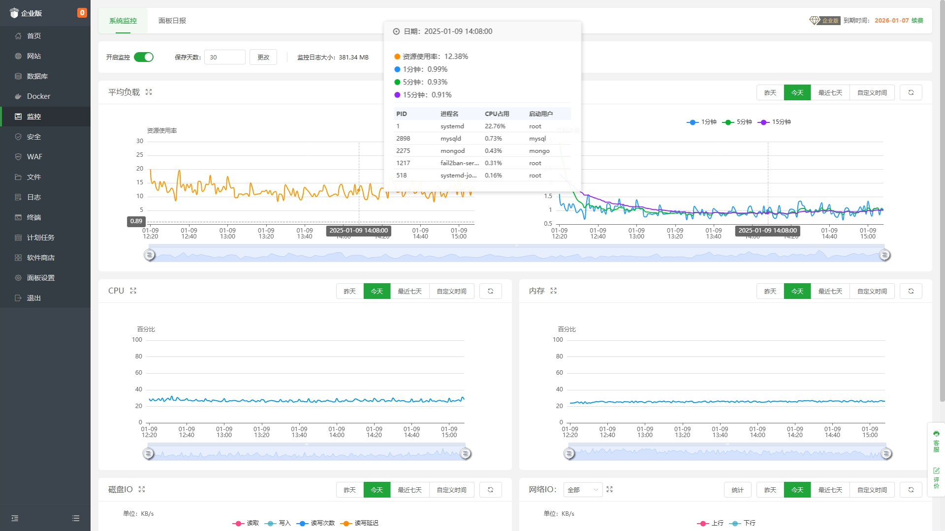Image resolution: width=945 pixels, height=531 pixels.
Task: Switch to the 面板日报 tab
Action: click(172, 21)
